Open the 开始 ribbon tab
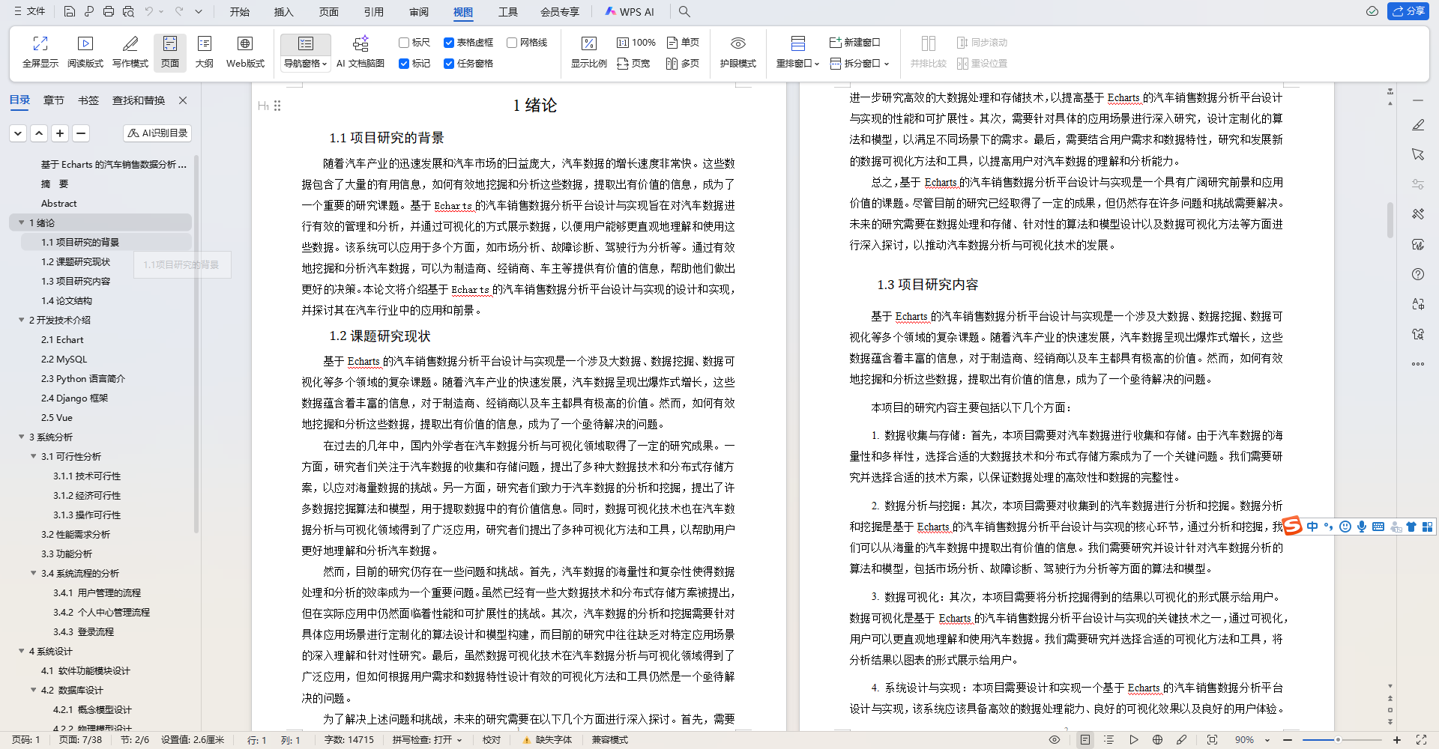The height and width of the screenshot is (749, 1439). click(239, 11)
